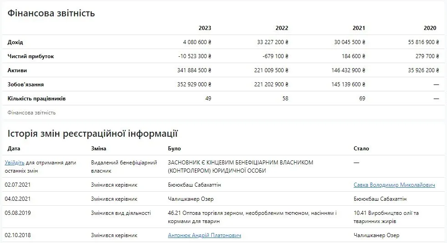Click the 02.07.2021 date entry
This screenshot has height=243, width=447.
(17, 185)
